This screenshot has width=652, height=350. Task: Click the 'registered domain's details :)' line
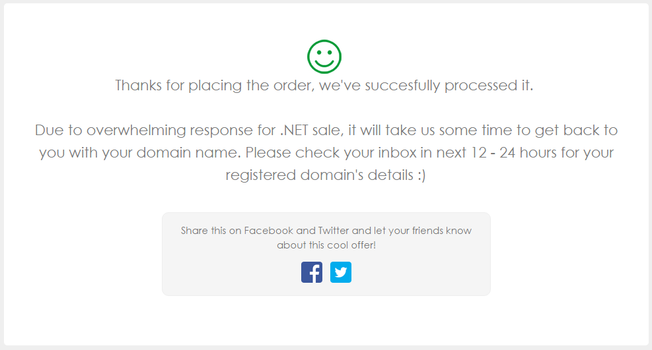pos(326,175)
